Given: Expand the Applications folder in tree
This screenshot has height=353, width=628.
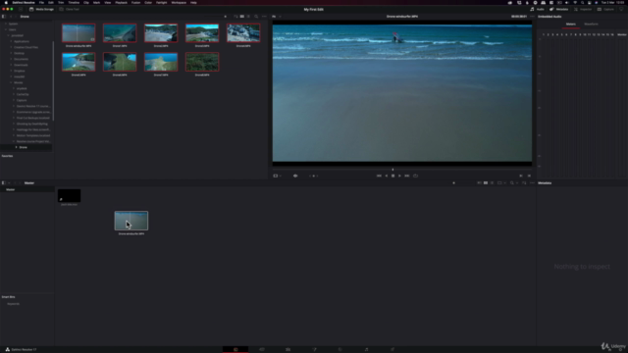Looking at the screenshot, I should click(x=11, y=41).
